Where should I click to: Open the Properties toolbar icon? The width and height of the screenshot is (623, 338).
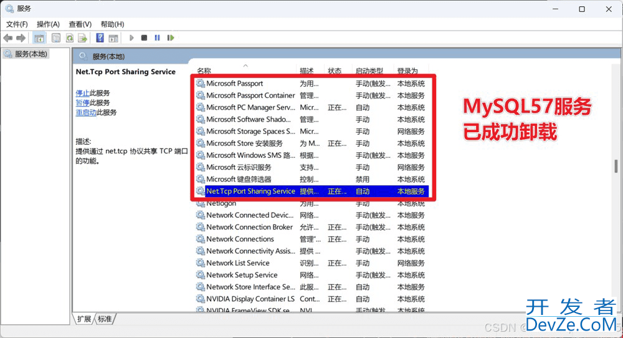pyautogui.click(x=56, y=38)
